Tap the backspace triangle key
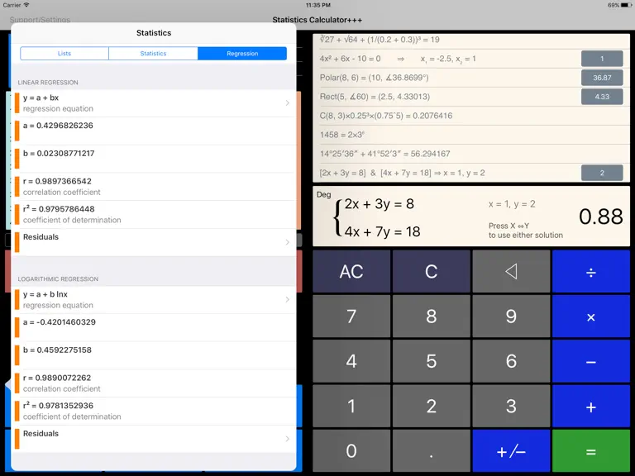Screen dimensions: 635x476 pyautogui.click(x=511, y=271)
